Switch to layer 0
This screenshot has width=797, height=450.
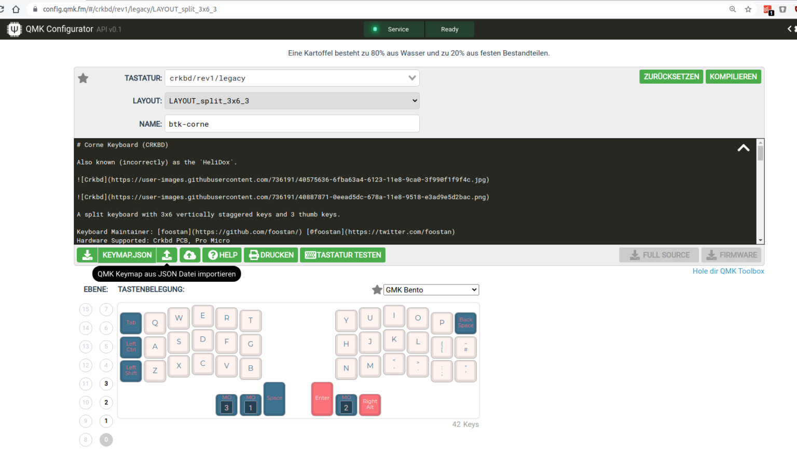click(x=106, y=440)
